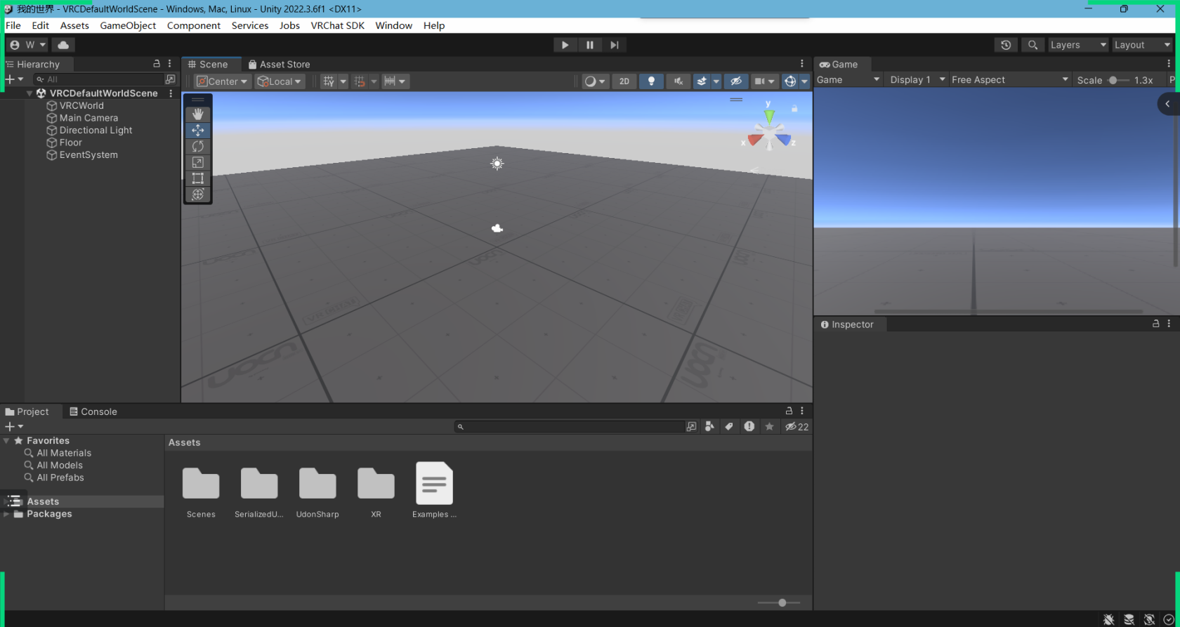1180x627 pixels.
Task: Toggle hidden packages count 22
Action: (797, 426)
